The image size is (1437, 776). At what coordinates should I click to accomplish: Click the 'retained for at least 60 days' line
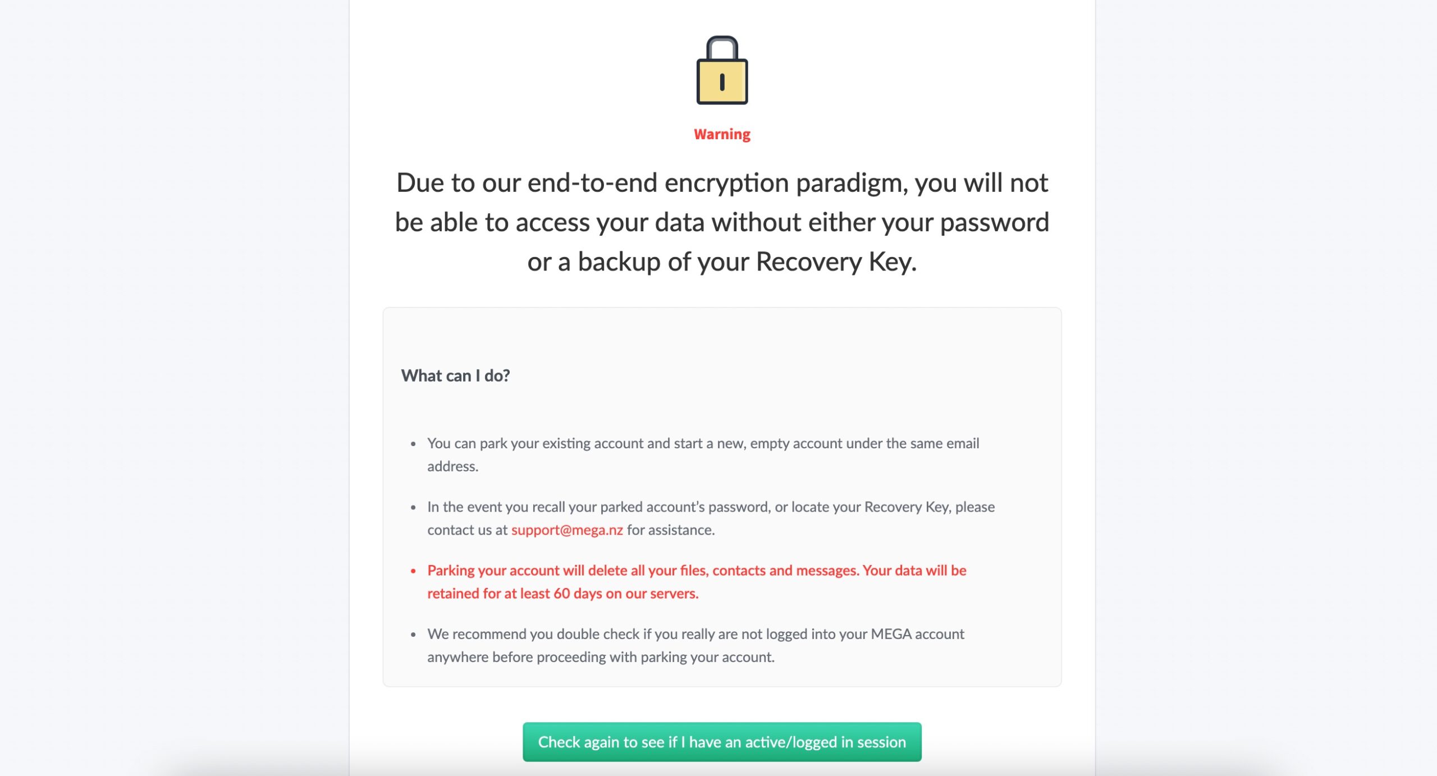click(563, 593)
